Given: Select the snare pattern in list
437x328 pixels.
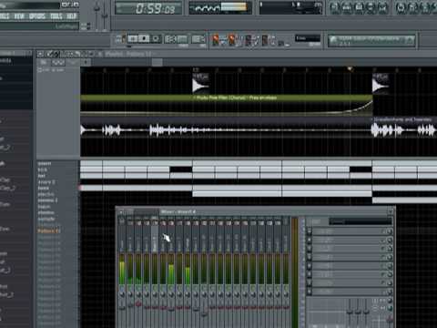Looking at the screenshot, I should tap(45, 164).
